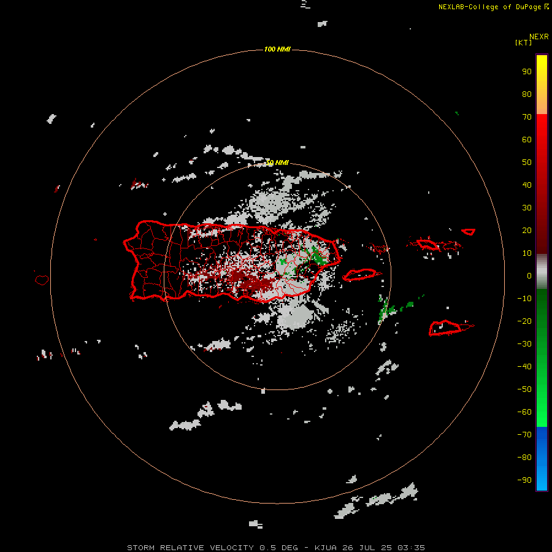
Task: Select the [KT] units label
Action: click(523, 42)
